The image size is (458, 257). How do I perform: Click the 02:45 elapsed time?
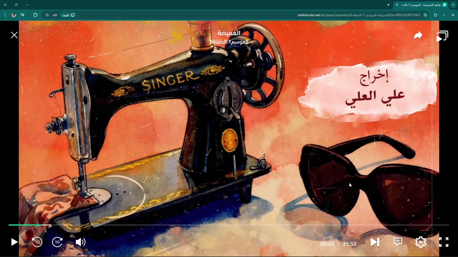click(x=327, y=244)
